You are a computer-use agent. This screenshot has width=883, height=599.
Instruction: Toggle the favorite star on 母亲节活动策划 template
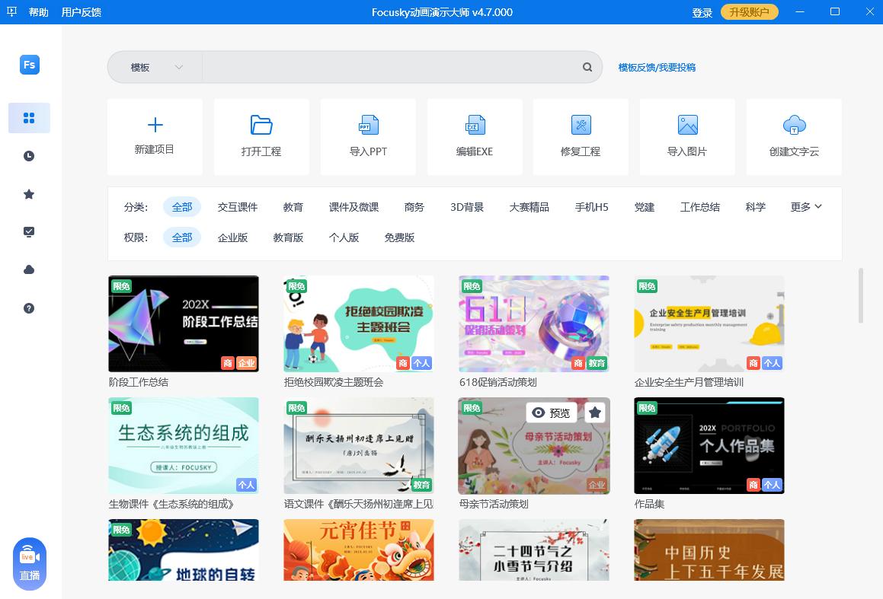[594, 412]
